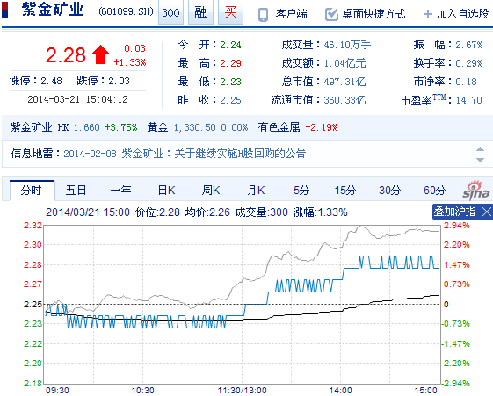Switch to the 15分 chart tab
The image size is (493, 396).
[344, 191]
